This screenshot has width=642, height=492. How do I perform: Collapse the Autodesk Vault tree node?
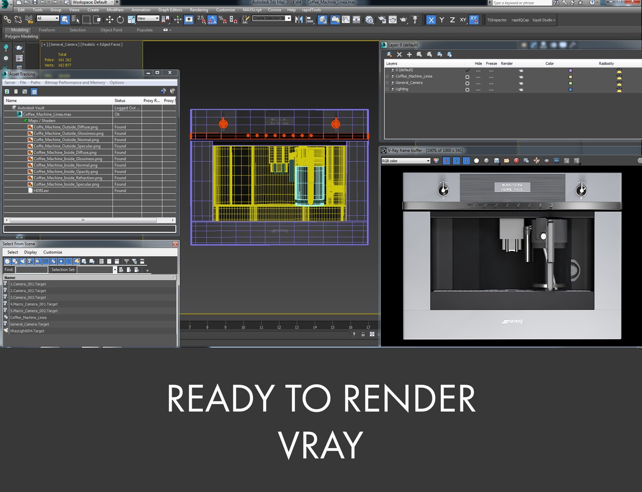point(14,108)
